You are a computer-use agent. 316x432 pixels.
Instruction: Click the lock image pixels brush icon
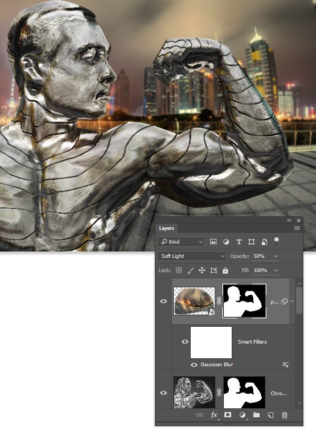[190, 270]
